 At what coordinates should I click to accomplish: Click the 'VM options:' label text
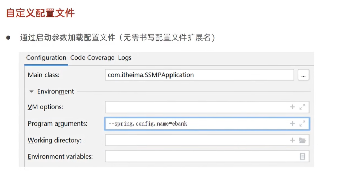(x=45, y=107)
